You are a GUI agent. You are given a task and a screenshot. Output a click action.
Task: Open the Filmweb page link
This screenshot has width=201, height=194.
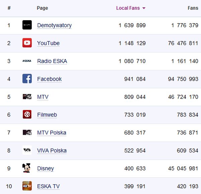point(47,115)
